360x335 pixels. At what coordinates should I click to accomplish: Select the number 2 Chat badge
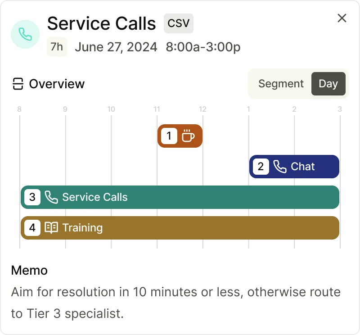(x=261, y=167)
